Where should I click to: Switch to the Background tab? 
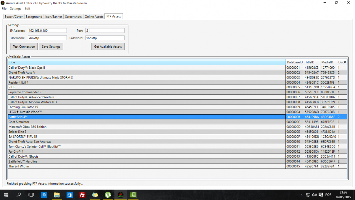click(34, 17)
